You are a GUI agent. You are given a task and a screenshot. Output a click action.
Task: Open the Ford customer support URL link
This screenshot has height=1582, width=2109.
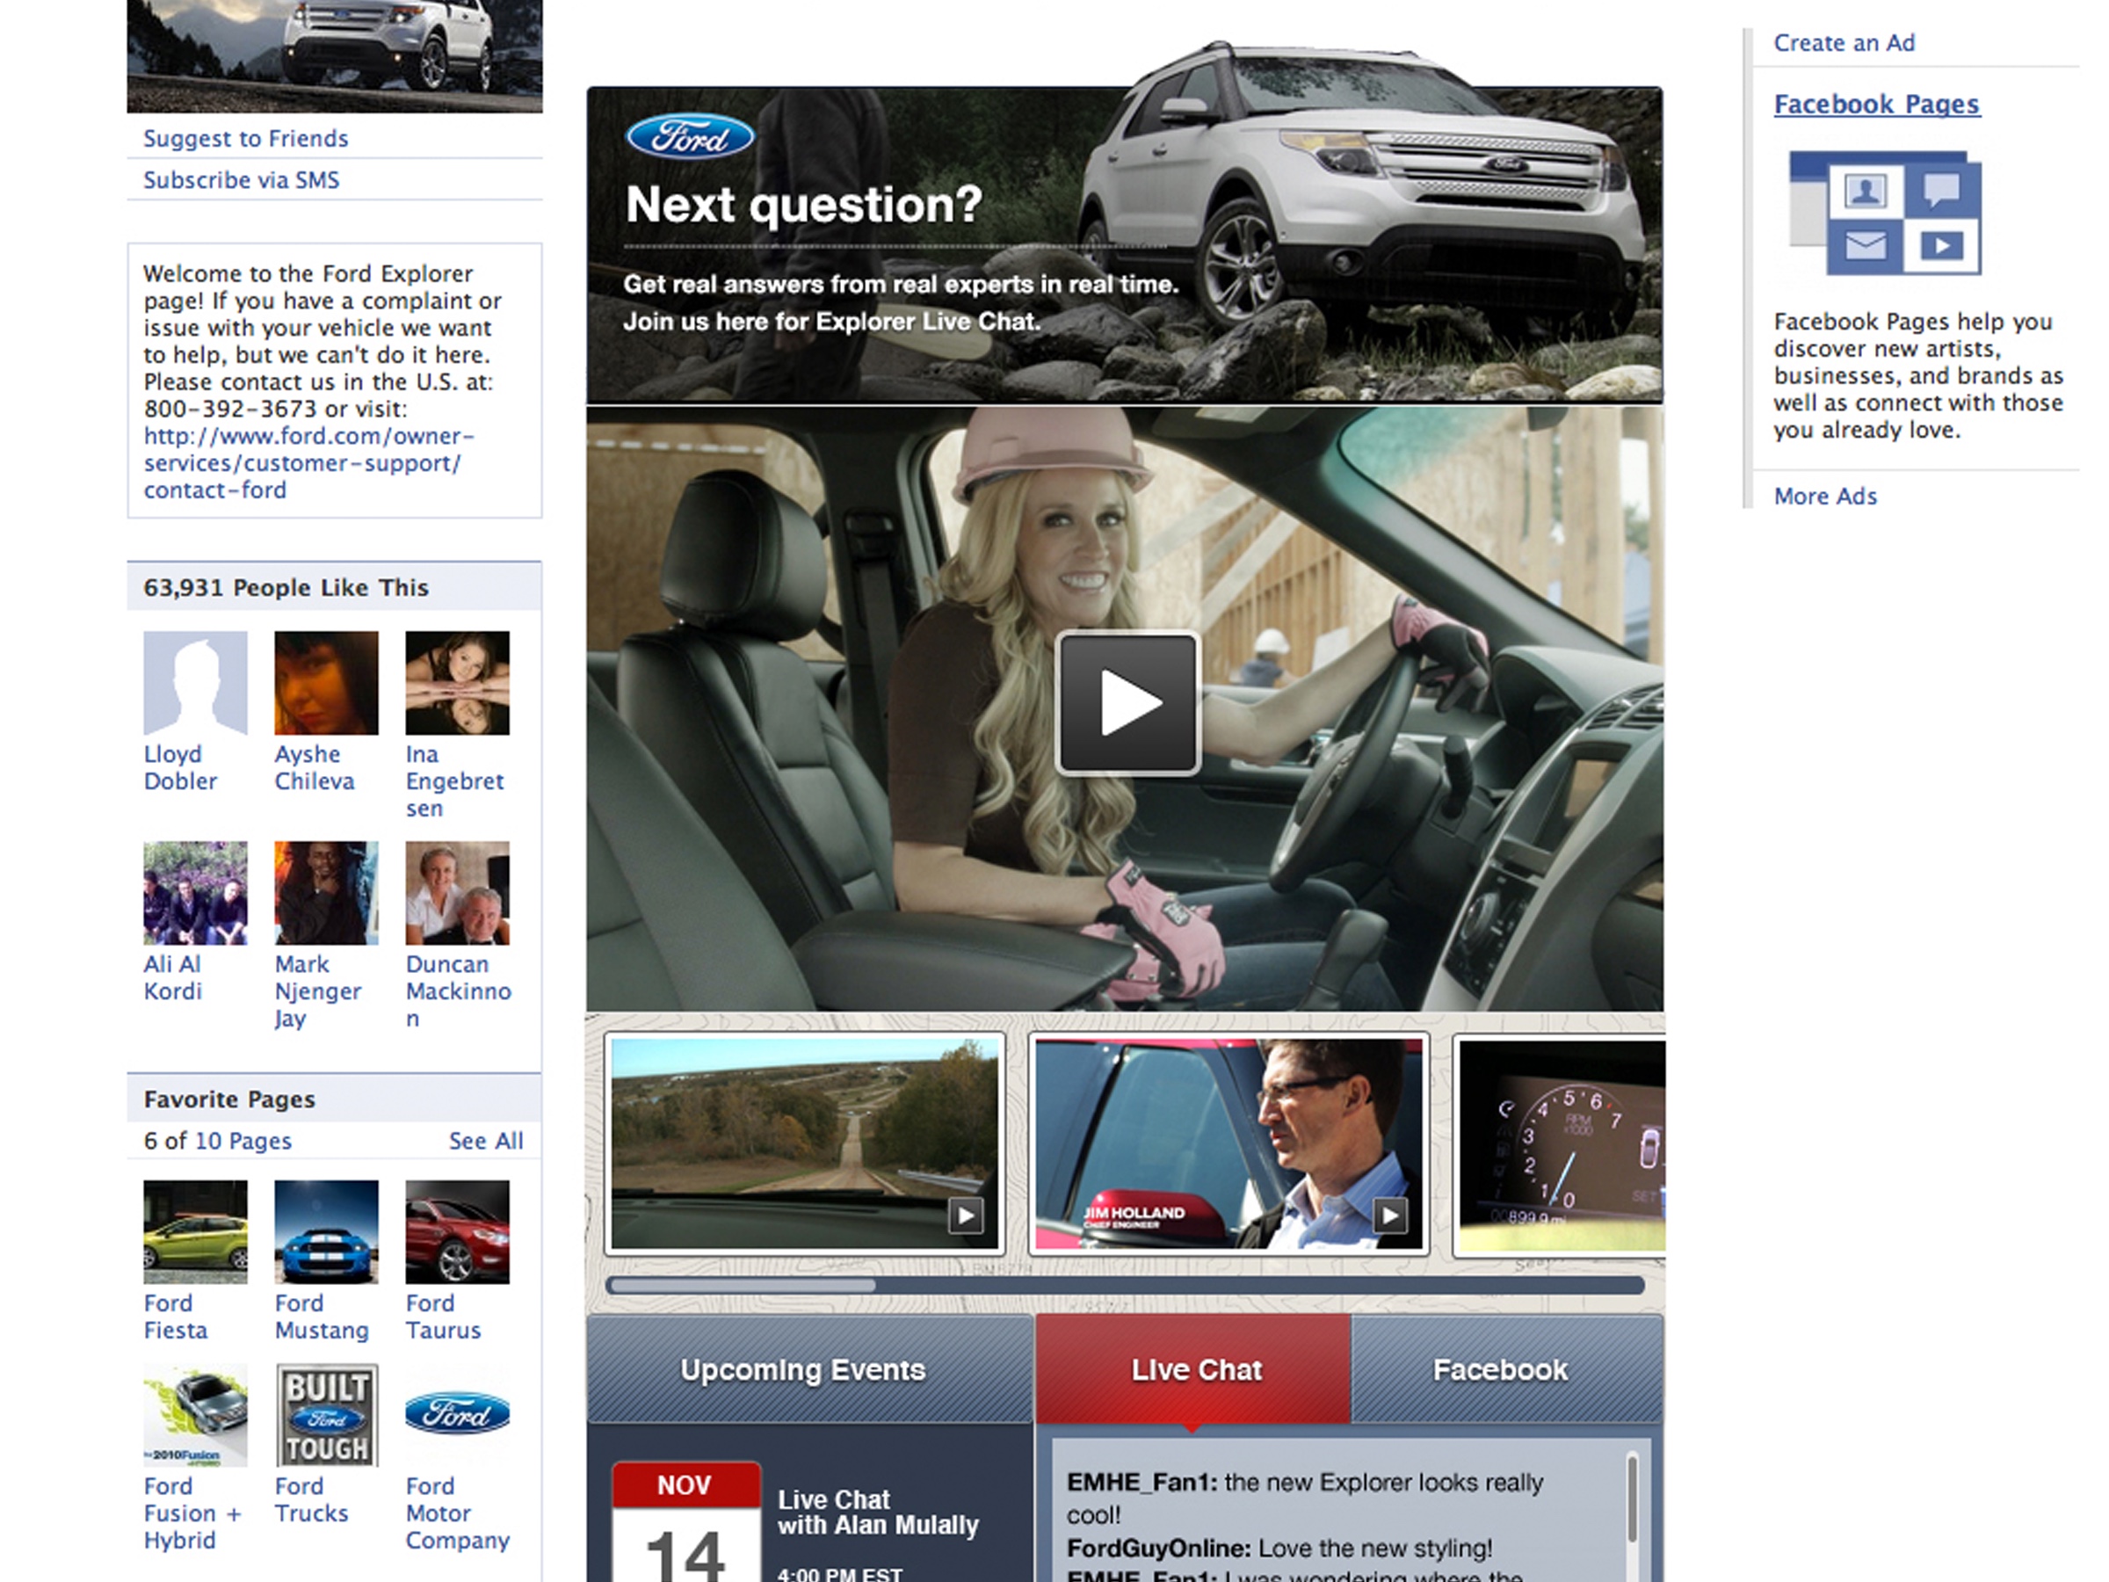click(x=309, y=462)
